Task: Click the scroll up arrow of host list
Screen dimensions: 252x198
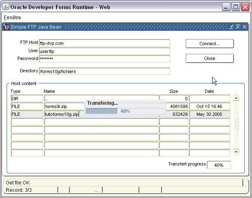Action: click(x=236, y=98)
